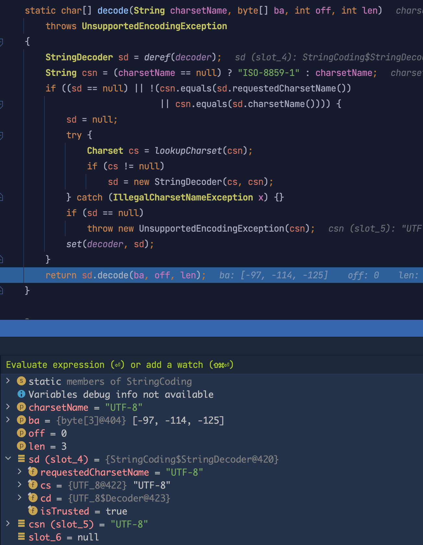Viewport: 423px width, 545px height.
Task: Click the field icon for requestedCharsetName
Action: [33, 472]
